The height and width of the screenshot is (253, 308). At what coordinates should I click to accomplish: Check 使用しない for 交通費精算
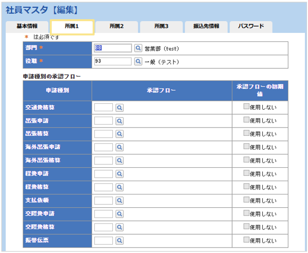[246, 106]
